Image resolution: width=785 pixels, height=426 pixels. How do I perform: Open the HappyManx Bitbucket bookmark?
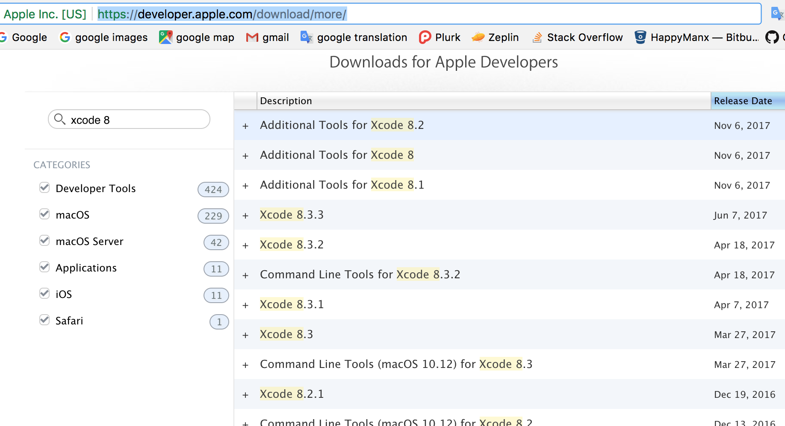point(697,38)
